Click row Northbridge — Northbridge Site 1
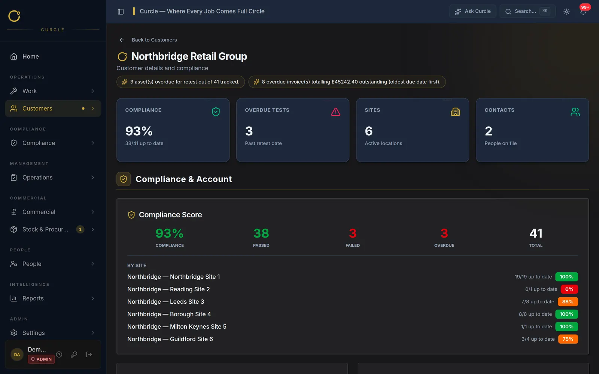The width and height of the screenshot is (599, 374). [353, 277]
